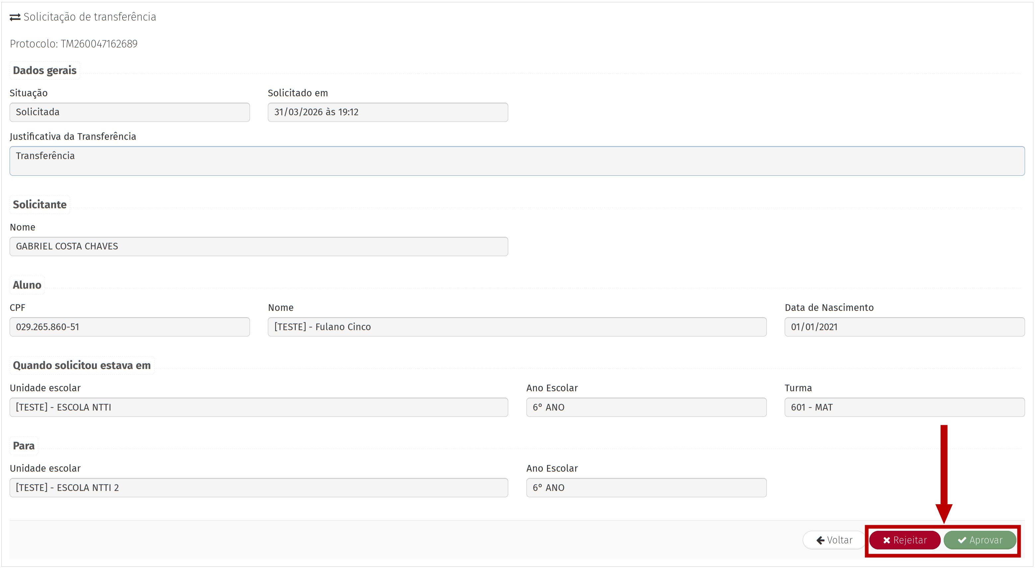Select the Solicitado em date field

387,112
